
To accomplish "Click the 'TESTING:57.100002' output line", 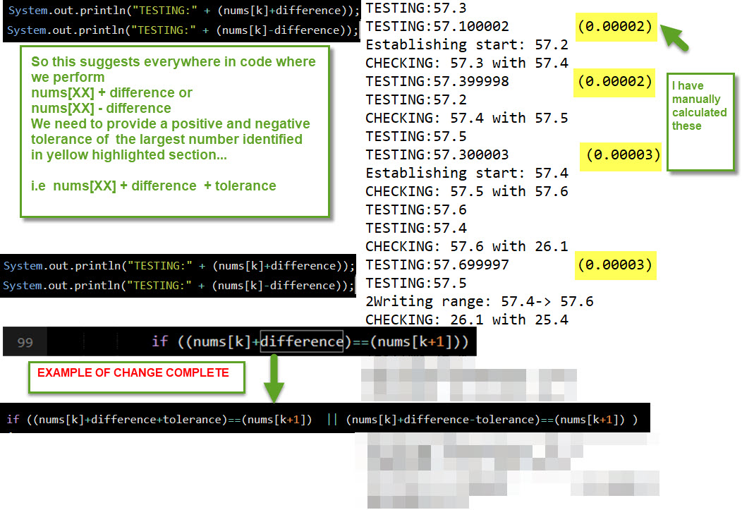I will coord(437,26).
